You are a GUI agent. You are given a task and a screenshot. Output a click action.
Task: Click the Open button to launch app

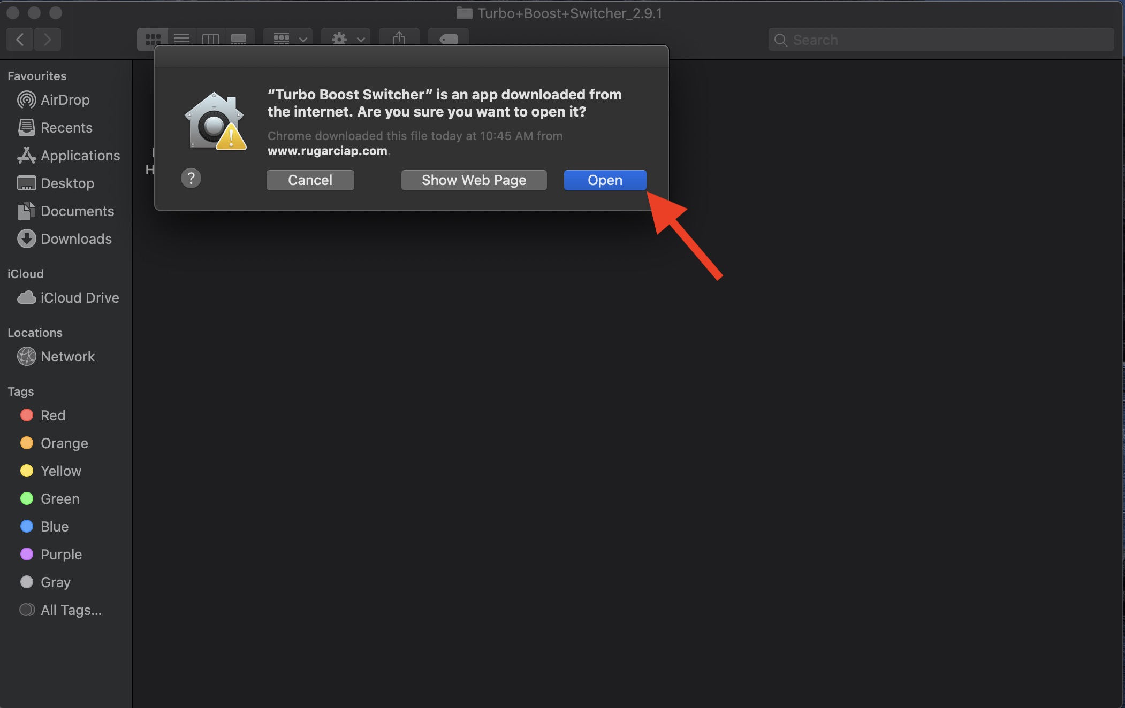604,180
